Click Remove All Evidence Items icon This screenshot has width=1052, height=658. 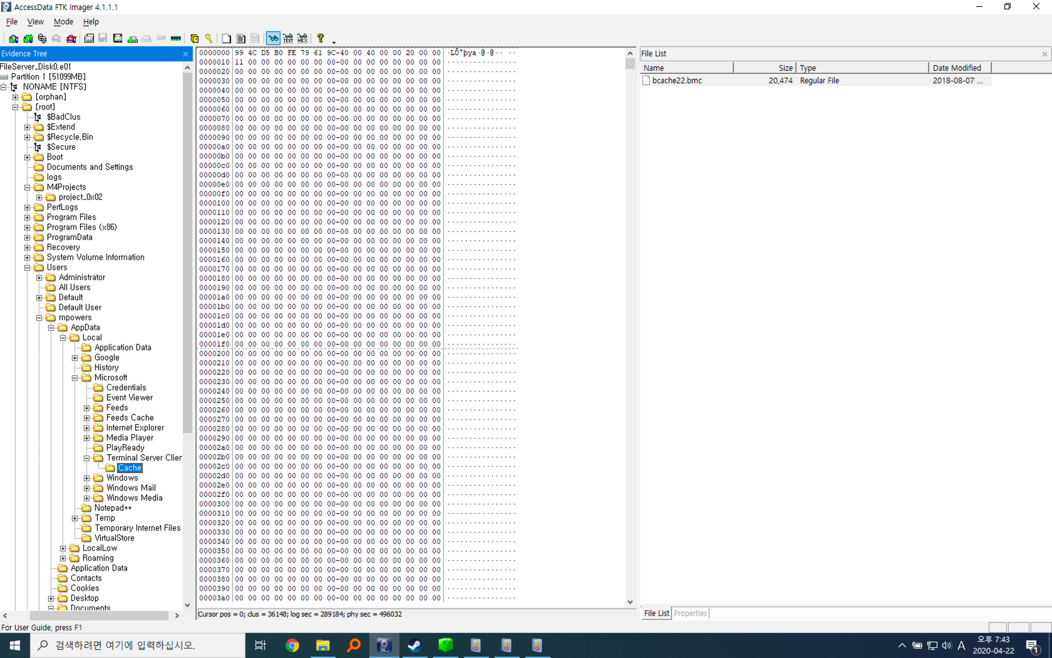[x=71, y=38]
